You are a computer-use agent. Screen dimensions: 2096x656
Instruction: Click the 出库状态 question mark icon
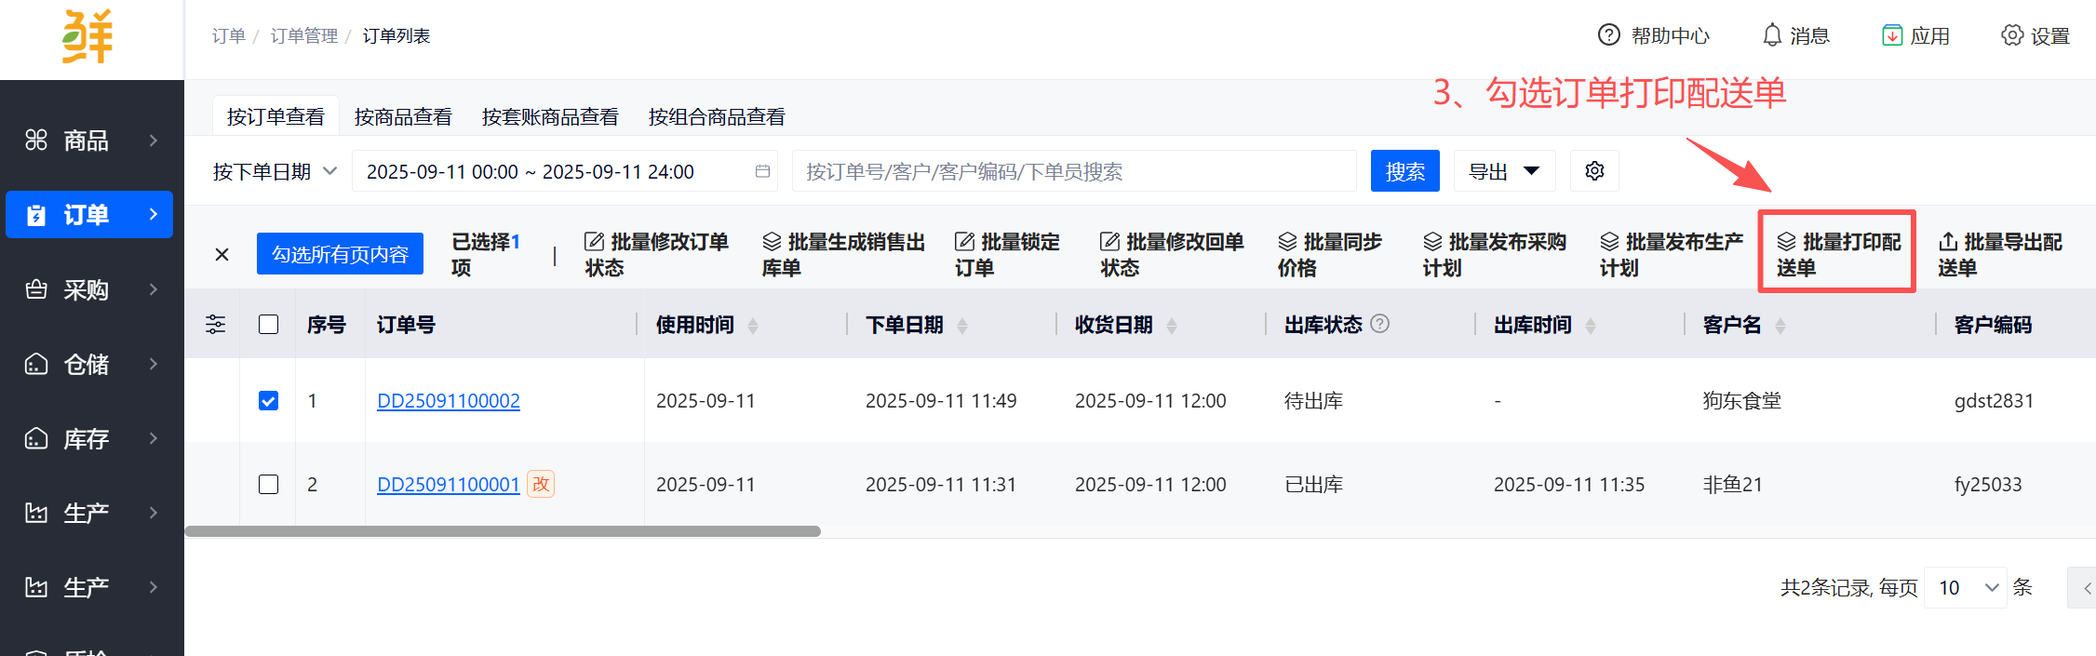tap(1380, 324)
